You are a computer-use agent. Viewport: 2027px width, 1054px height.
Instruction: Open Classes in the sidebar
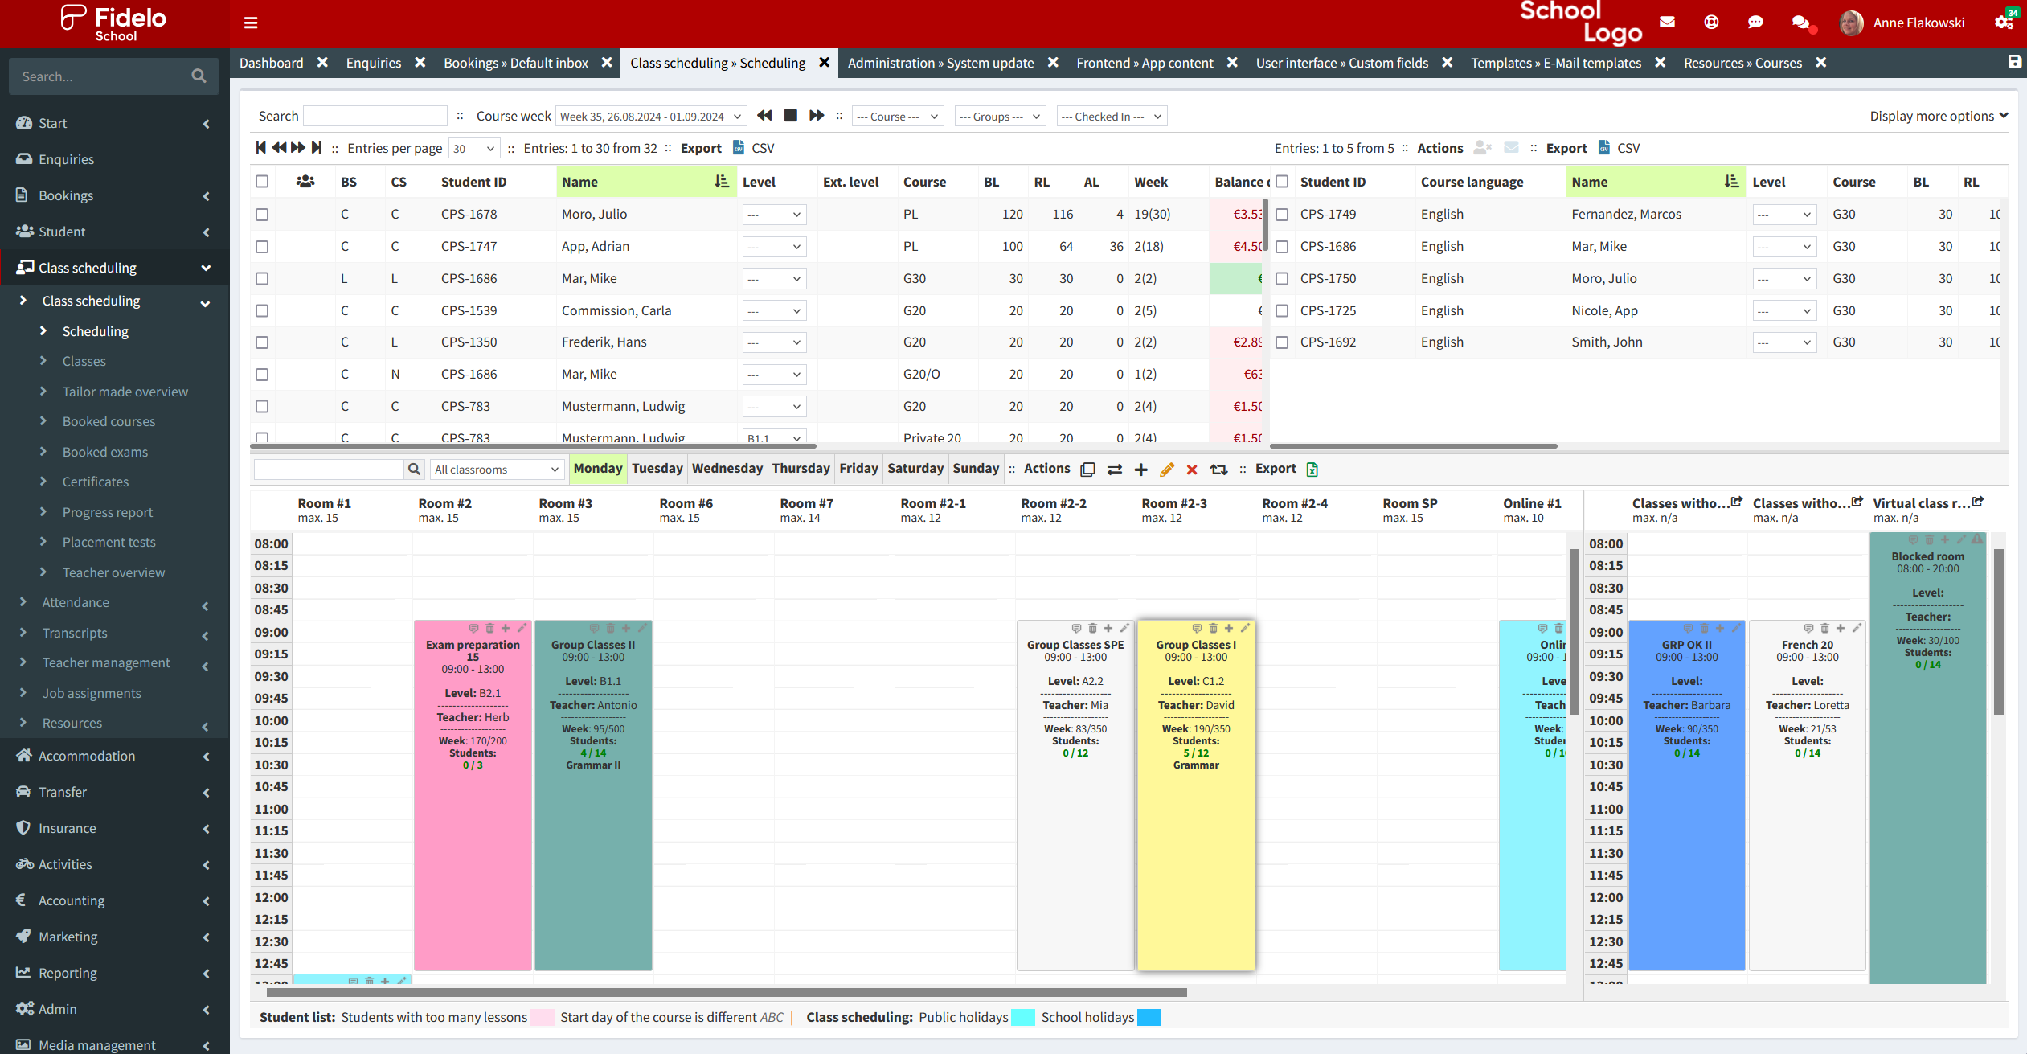(x=84, y=361)
